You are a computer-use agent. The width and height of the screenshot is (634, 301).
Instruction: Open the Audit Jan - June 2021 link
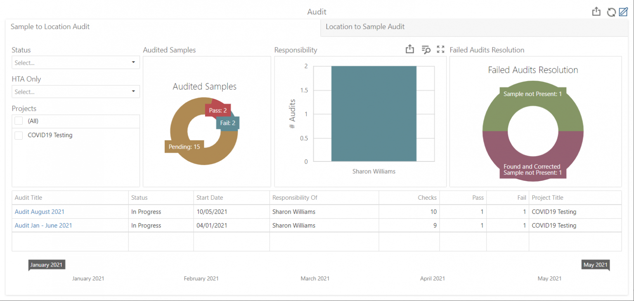pos(43,225)
